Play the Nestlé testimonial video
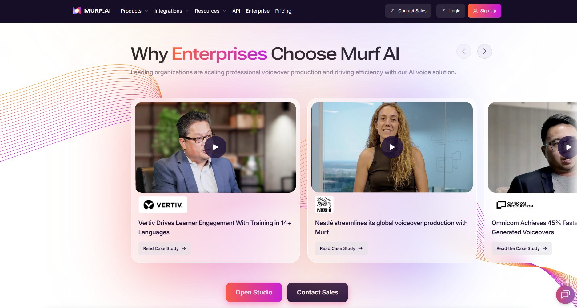 [x=392, y=147]
